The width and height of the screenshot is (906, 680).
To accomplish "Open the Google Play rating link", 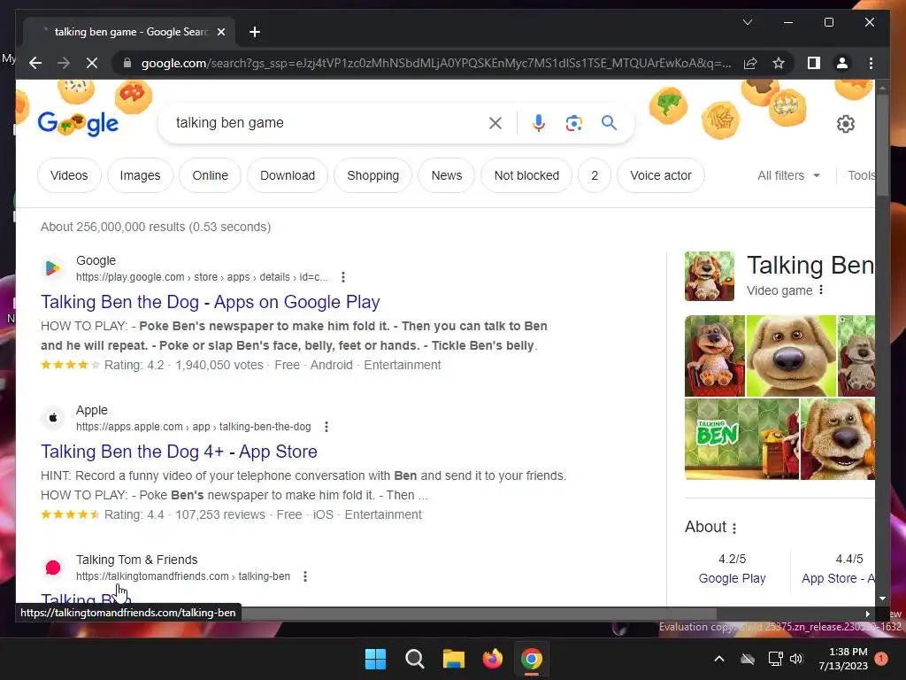I will click(732, 578).
